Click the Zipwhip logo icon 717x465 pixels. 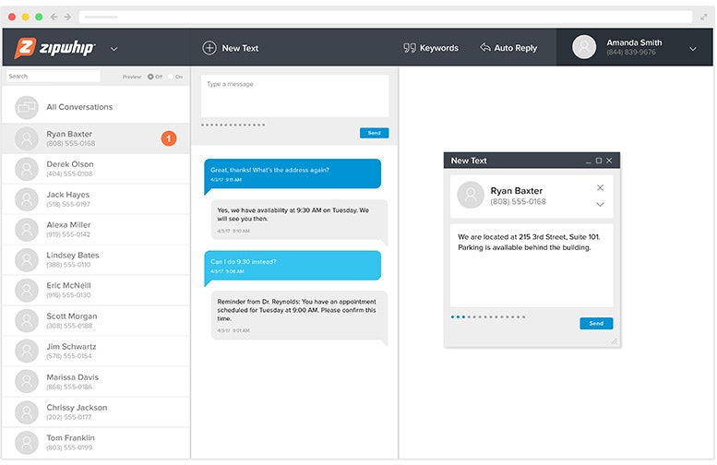pos(26,48)
